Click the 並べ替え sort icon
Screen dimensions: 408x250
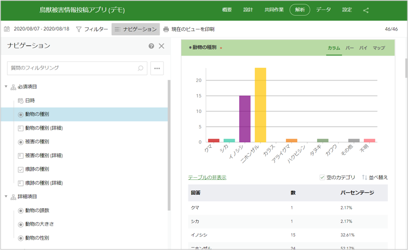point(364,178)
